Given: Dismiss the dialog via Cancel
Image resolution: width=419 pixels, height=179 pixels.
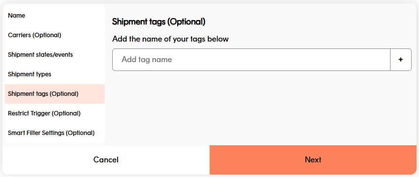Looking at the screenshot, I should (106, 160).
